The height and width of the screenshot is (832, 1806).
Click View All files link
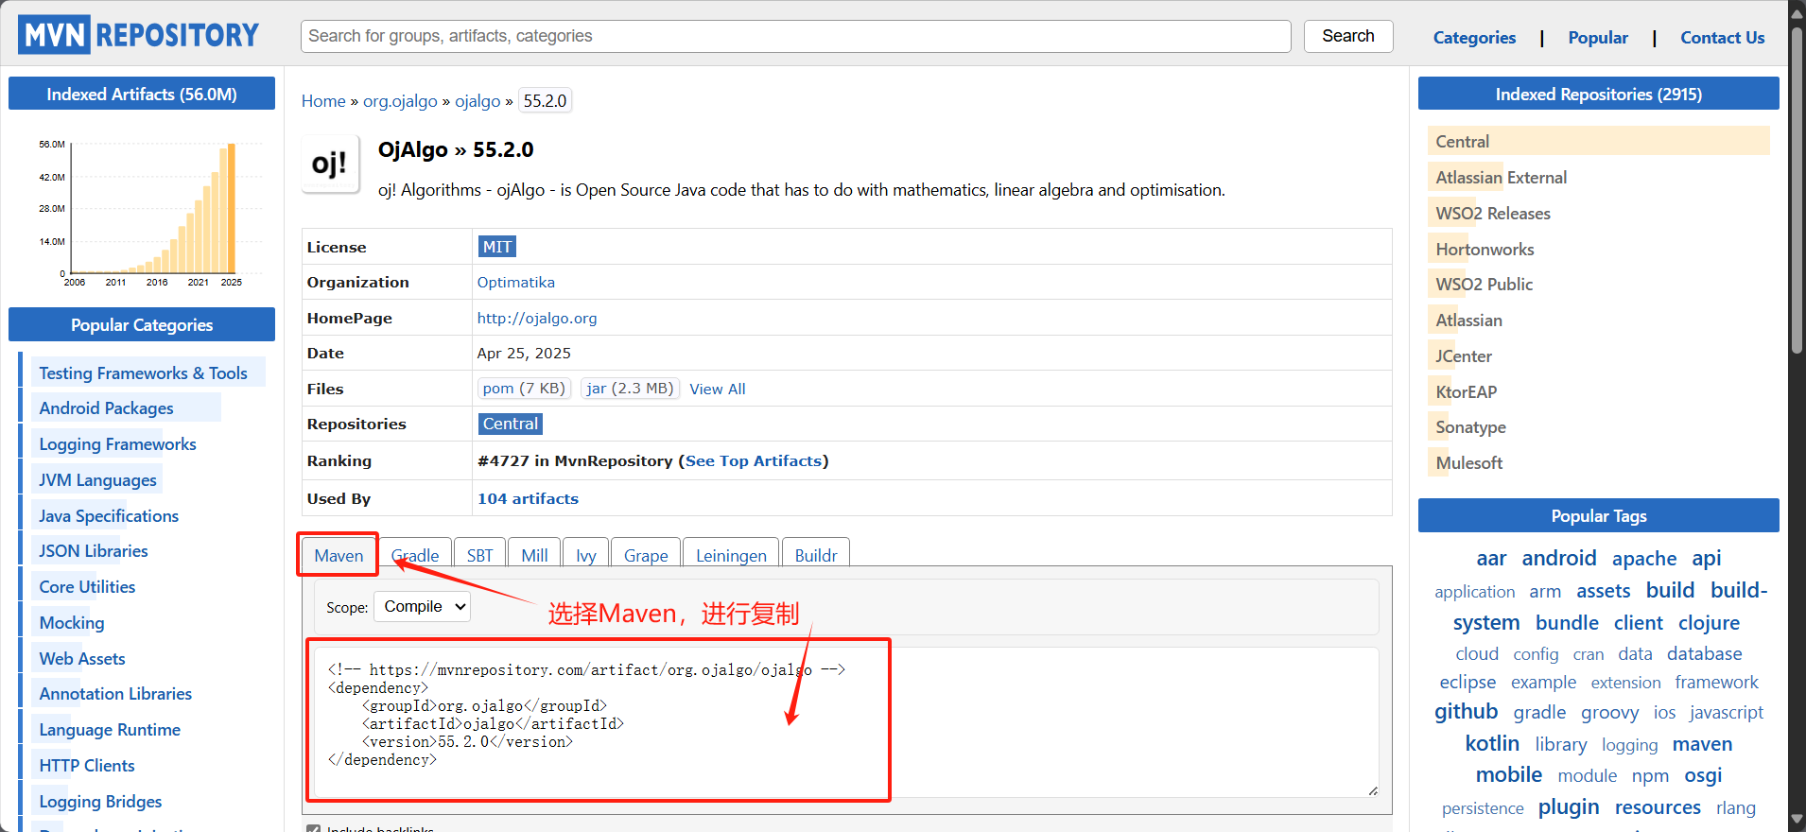tap(717, 390)
